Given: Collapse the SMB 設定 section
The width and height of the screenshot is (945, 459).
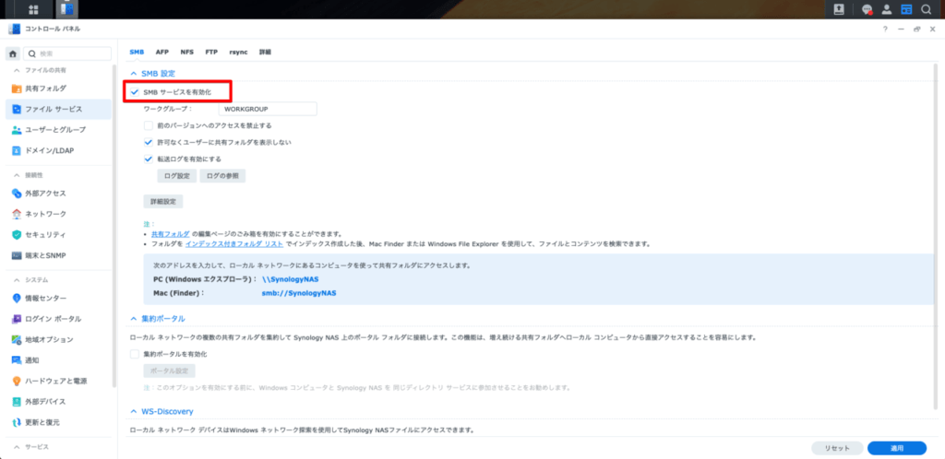Looking at the screenshot, I should click(134, 74).
